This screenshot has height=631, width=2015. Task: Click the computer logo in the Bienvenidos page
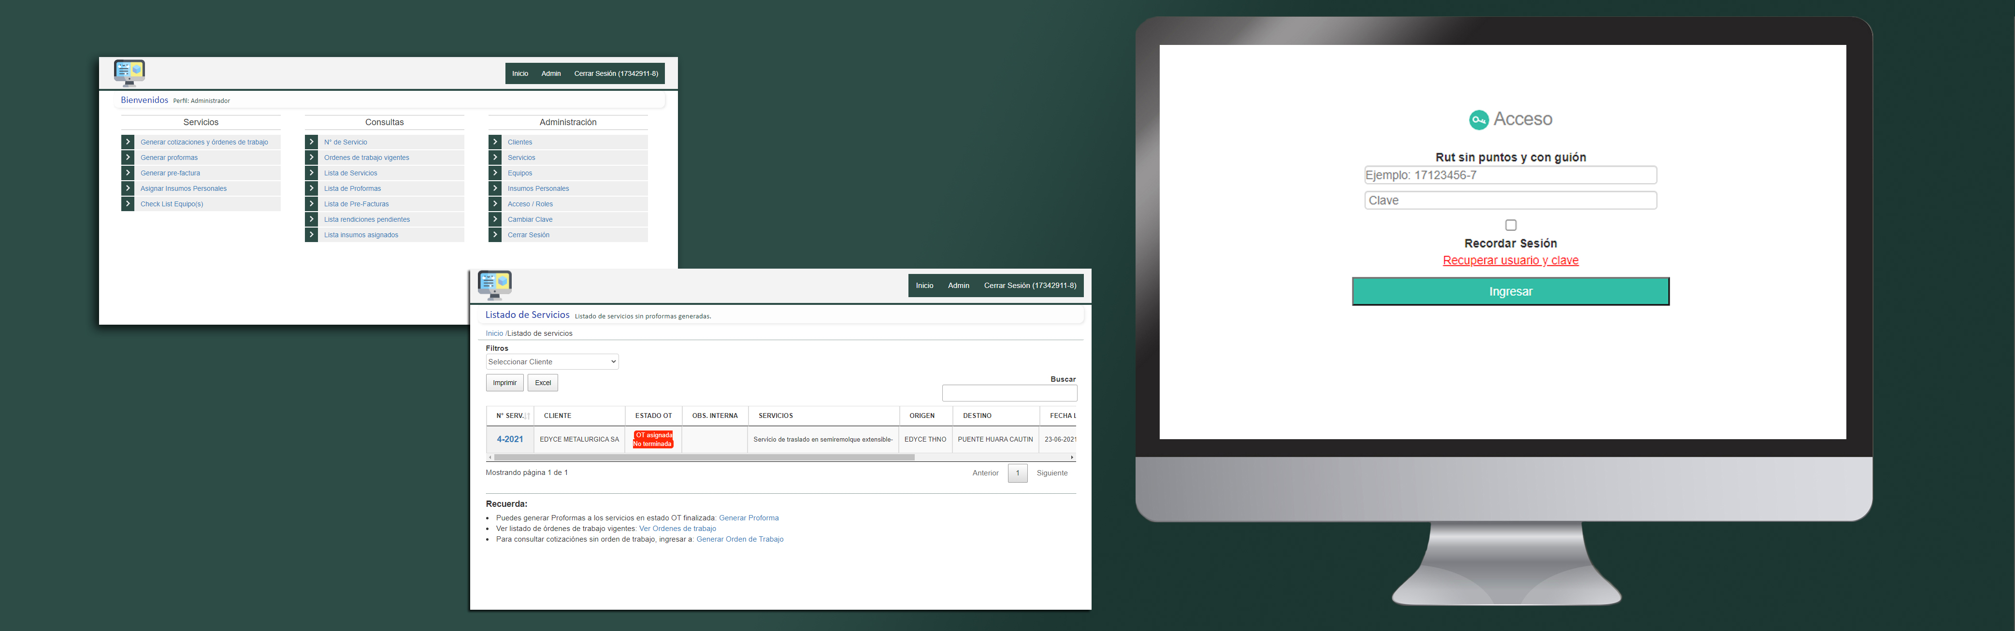(x=129, y=72)
